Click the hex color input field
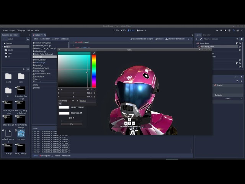This screenshot has height=184, width=245. click(88, 101)
